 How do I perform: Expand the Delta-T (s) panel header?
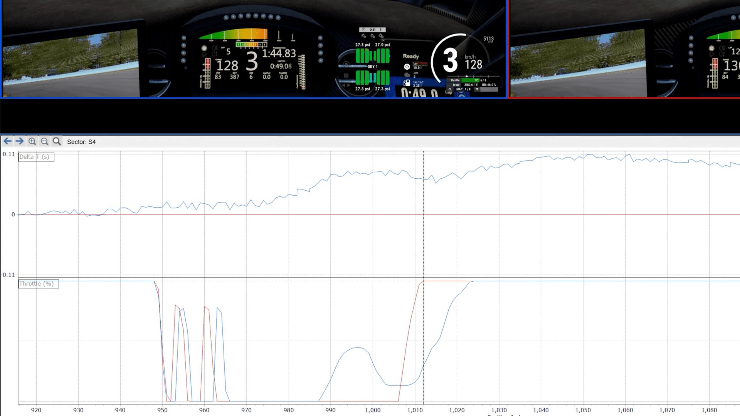[x=36, y=157]
